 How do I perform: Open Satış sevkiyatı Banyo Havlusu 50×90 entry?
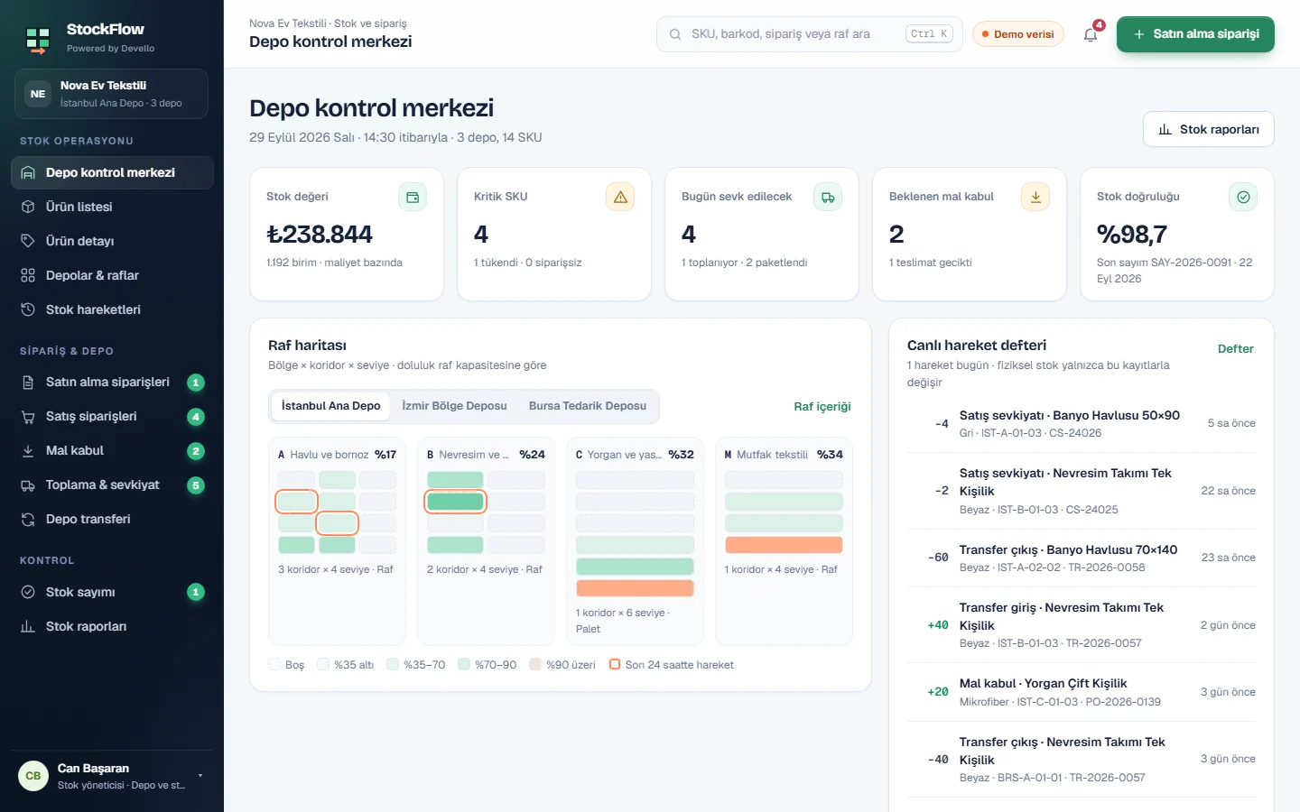click(x=1082, y=423)
